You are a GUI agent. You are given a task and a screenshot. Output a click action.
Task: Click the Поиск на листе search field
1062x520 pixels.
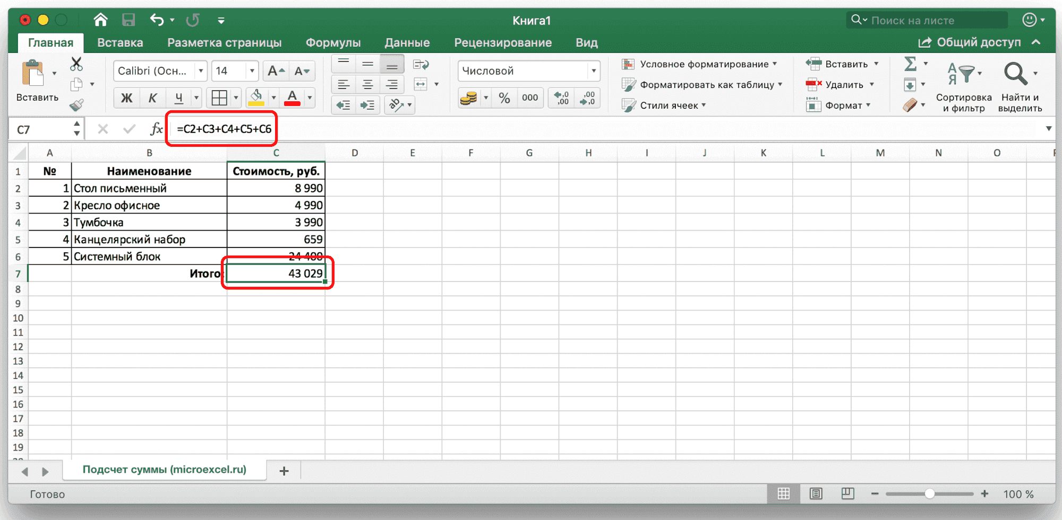click(x=935, y=21)
